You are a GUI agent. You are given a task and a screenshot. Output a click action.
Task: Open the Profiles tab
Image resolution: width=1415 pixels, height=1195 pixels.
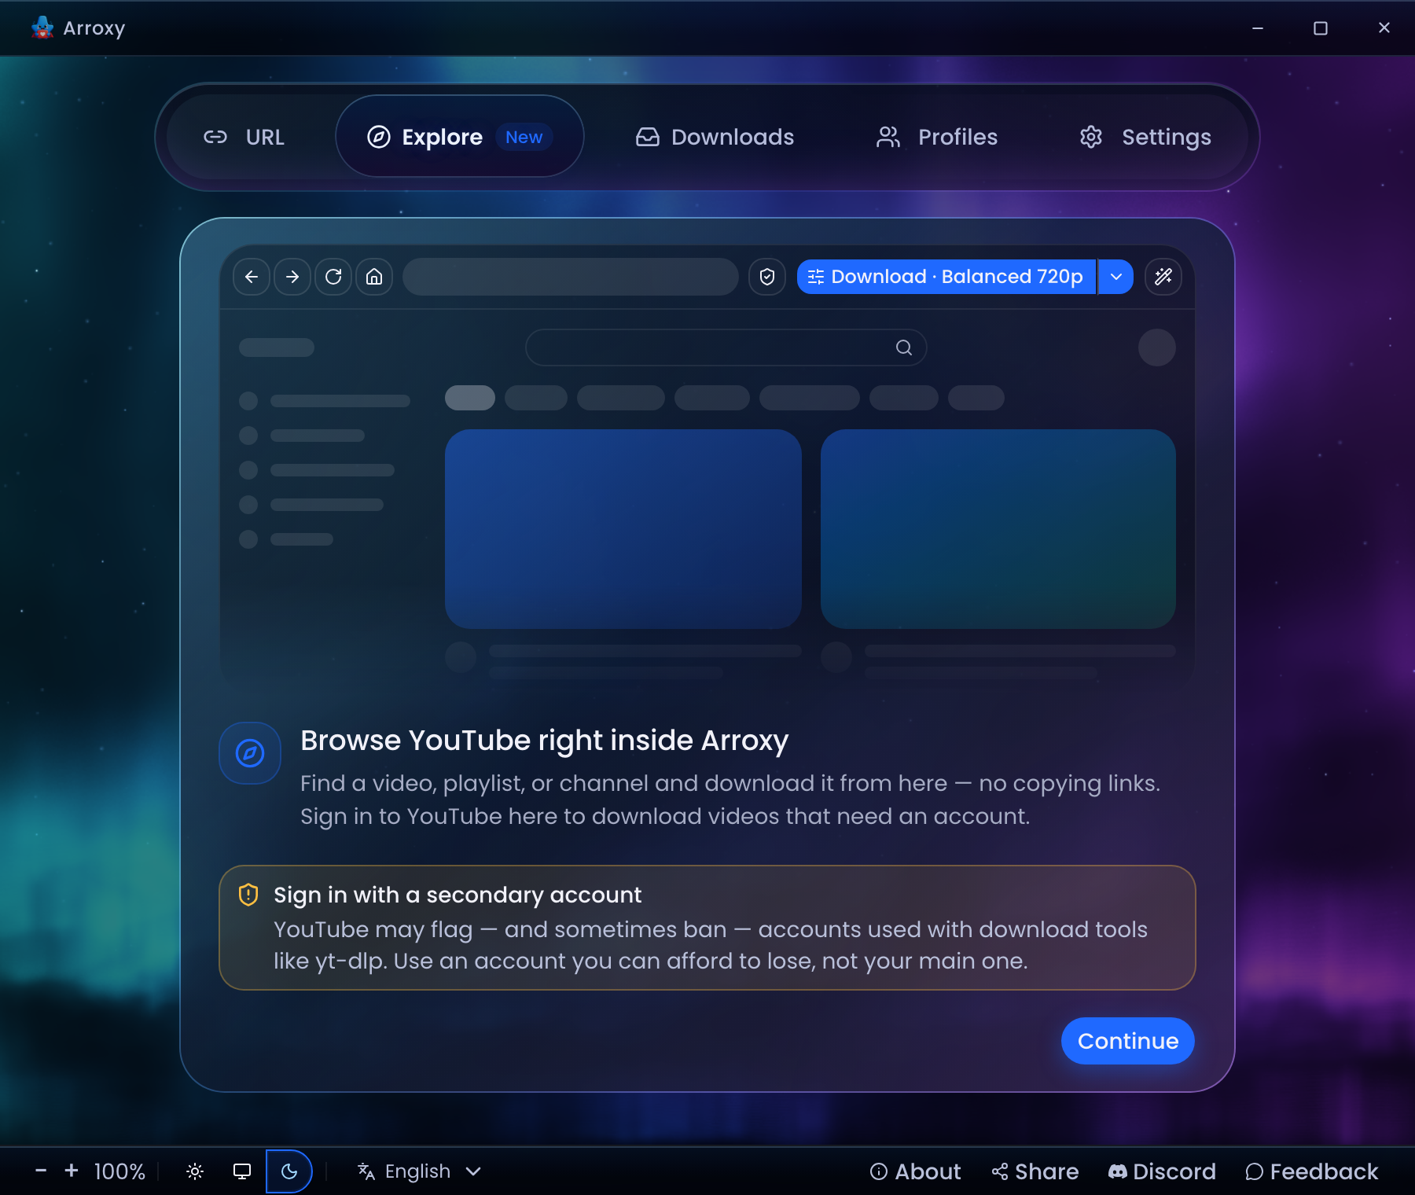click(x=937, y=137)
